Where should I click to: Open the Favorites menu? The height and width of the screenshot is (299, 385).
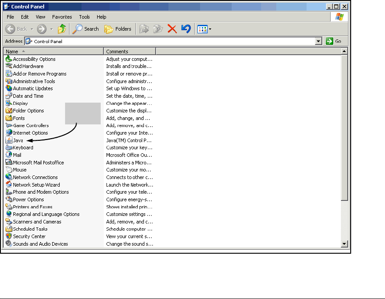pos(62,17)
